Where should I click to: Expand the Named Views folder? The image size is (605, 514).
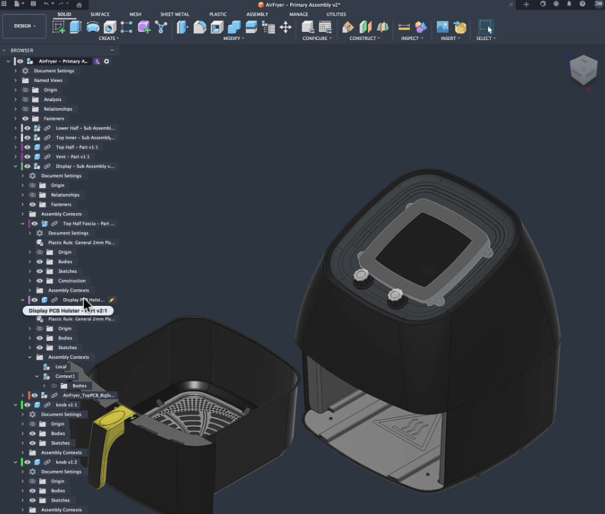click(x=16, y=80)
